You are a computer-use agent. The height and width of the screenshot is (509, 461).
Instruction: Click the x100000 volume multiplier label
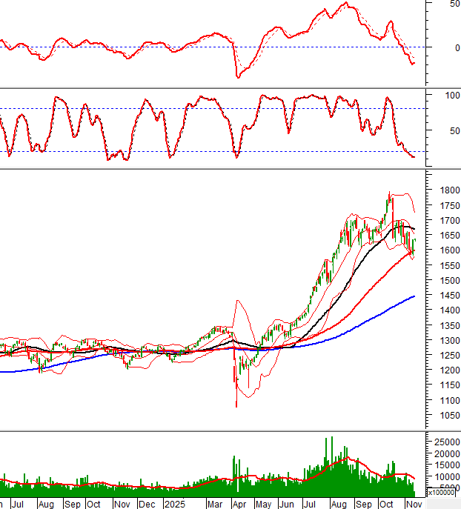pyautogui.click(x=443, y=492)
